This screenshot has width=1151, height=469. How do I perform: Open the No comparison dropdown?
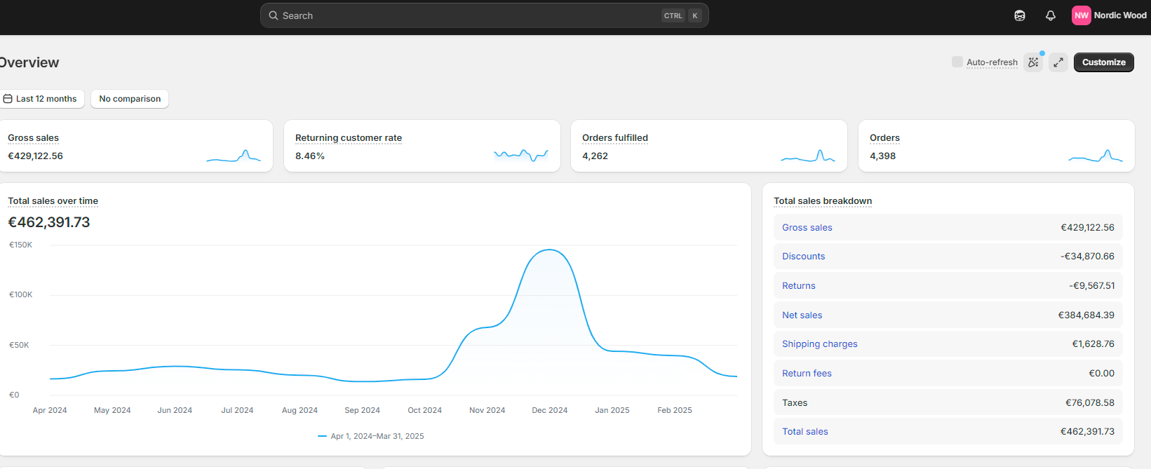point(130,99)
